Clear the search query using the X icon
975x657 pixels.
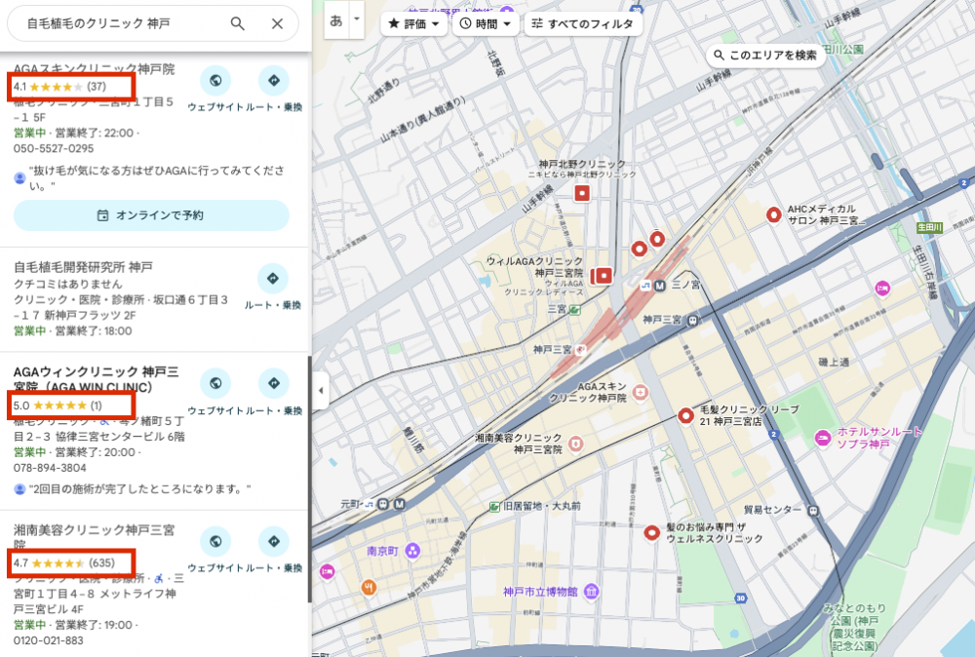pos(276,21)
